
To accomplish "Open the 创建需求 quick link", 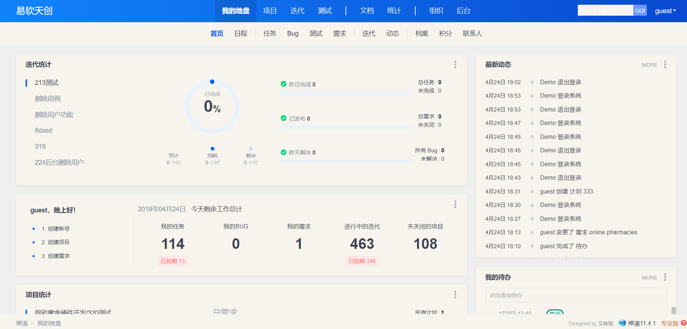I will coord(58,256).
